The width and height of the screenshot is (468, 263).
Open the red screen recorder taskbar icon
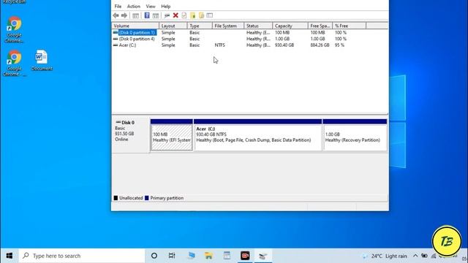click(245, 256)
